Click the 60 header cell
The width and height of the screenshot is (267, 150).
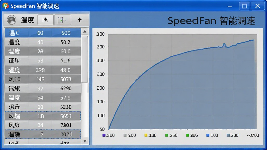click(x=40, y=33)
